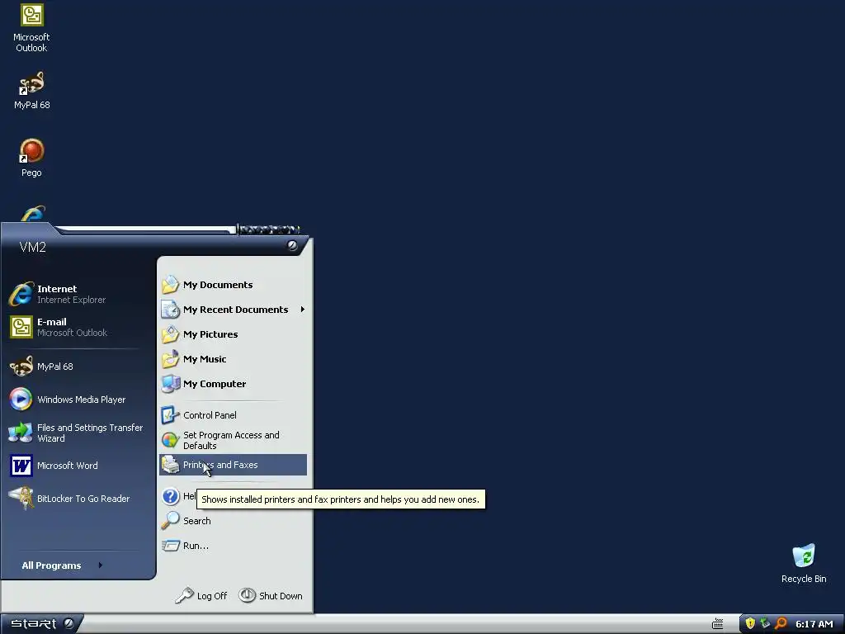Screen dimensions: 845x634
Task: Open Search from the Start menu
Action: (233, 521)
